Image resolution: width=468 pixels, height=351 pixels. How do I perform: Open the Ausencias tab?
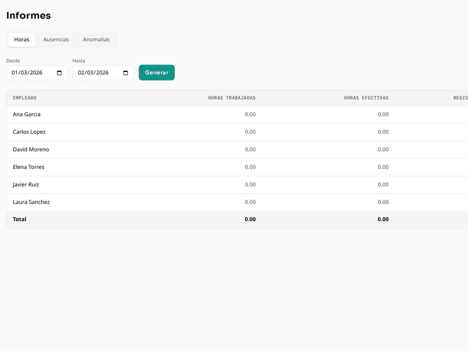tap(56, 40)
